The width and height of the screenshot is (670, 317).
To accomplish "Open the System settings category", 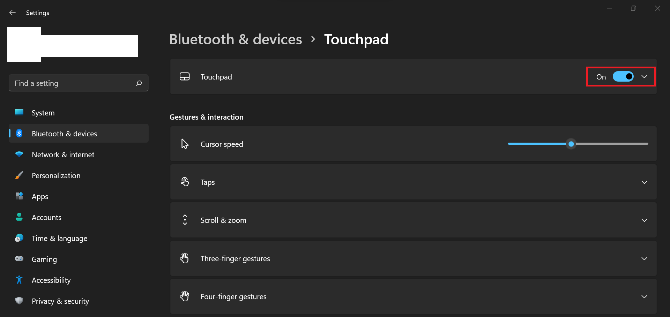I will point(43,113).
